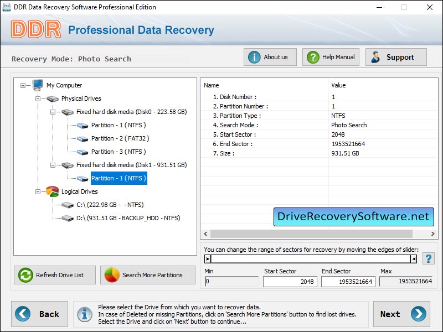Click the 1953521664 End Sector value cell

coord(348,144)
